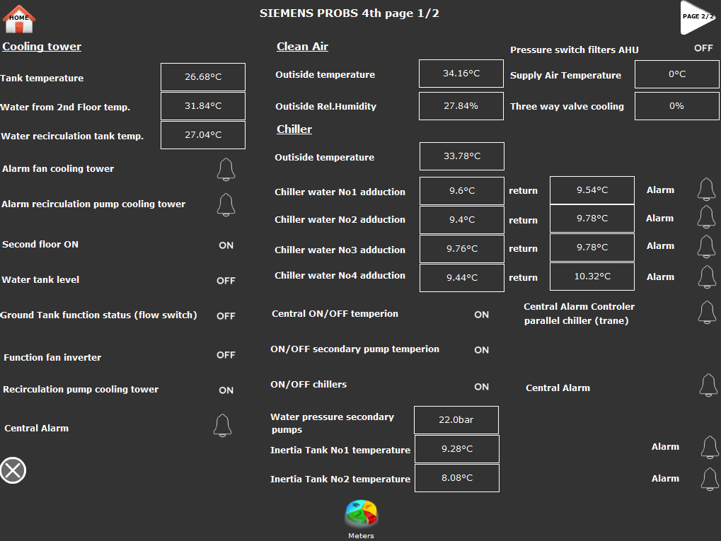Toggle Pressure switch filters AHU status
This screenshot has width=721, height=541.
[703, 48]
